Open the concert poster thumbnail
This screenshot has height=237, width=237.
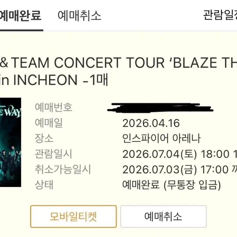(10, 142)
